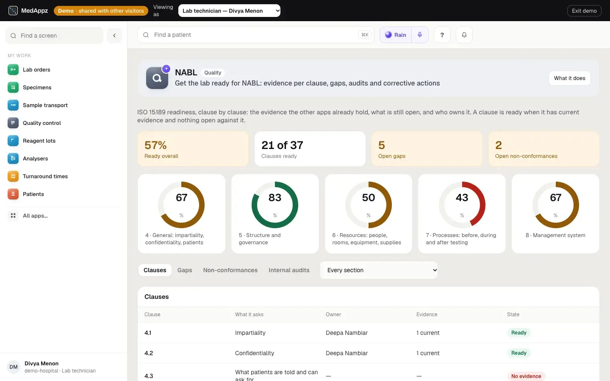610x381 pixels.
Task: Open the Patients icon in sidebar
Action: 13,194
